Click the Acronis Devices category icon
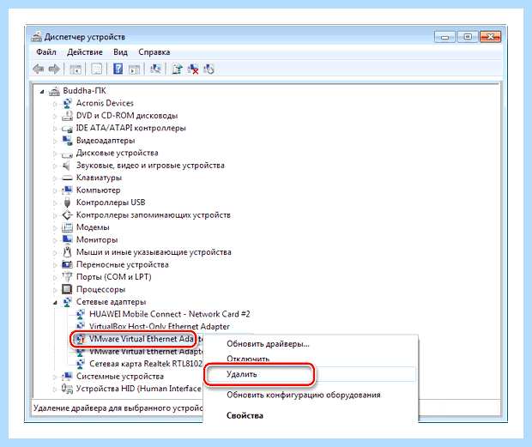 [x=67, y=103]
